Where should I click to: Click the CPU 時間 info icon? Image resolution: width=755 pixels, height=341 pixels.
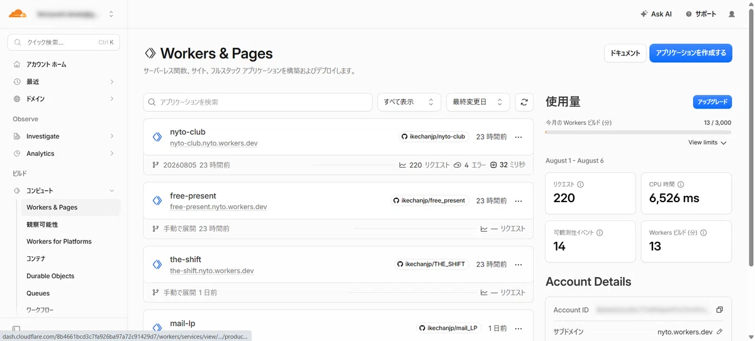click(681, 185)
